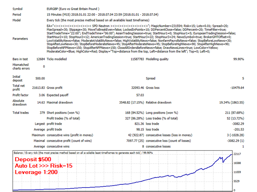The height and width of the screenshot is (192, 257).
Task: Click the Gross loss value -10479.64
Action: coord(237,88)
